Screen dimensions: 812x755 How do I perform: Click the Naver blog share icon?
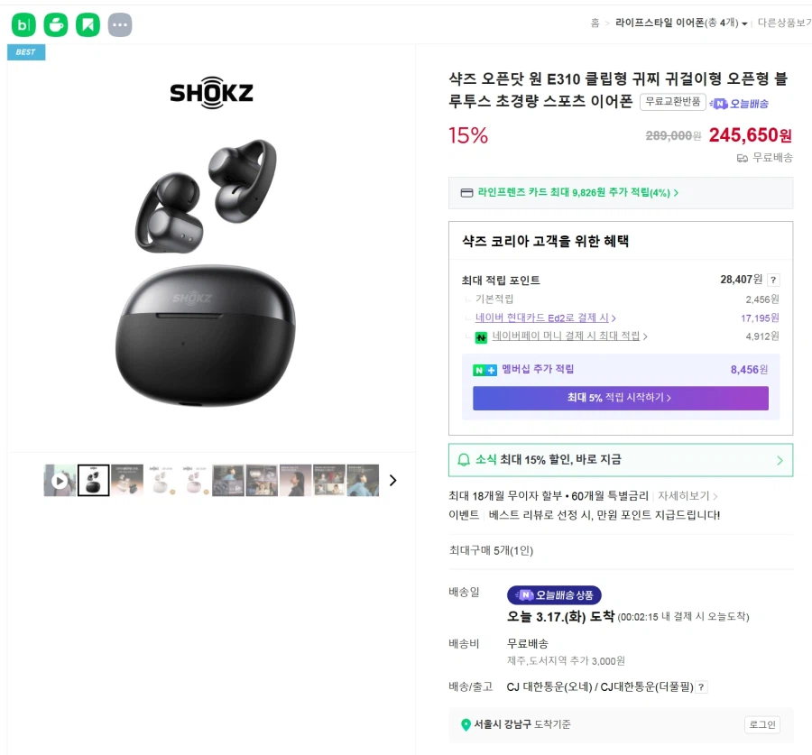(x=24, y=24)
